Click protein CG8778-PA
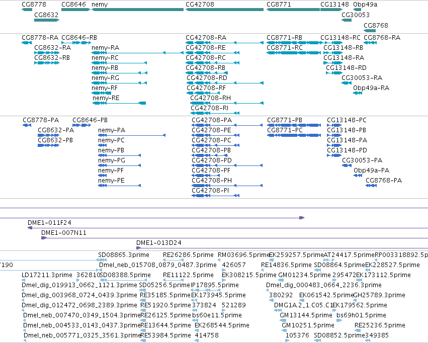The height and width of the screenshot is (343, 428). [27, 125]
